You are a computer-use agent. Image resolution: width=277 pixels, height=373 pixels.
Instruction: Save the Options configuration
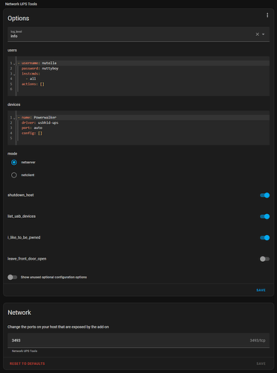point(261,290)
